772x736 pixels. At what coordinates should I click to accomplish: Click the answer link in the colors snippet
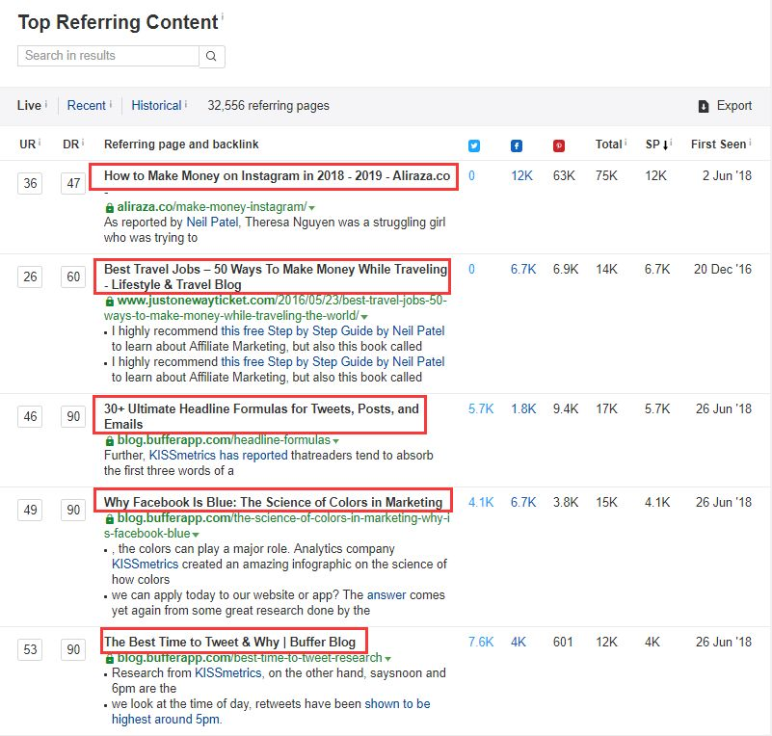pos(386,595)
